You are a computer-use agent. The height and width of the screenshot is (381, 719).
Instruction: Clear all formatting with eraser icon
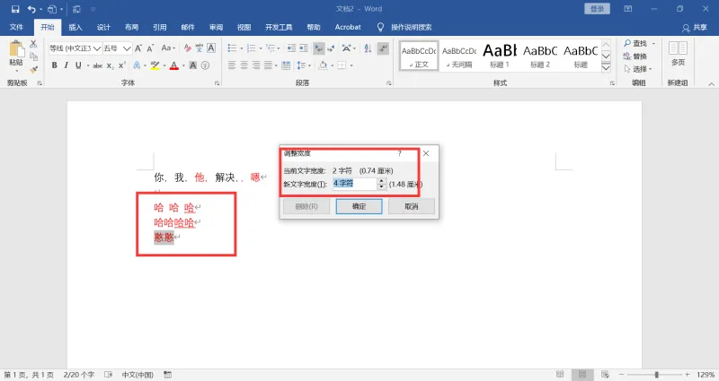[188, 48]
